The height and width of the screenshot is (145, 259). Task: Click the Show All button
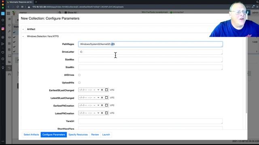click(x=71, y=12)
